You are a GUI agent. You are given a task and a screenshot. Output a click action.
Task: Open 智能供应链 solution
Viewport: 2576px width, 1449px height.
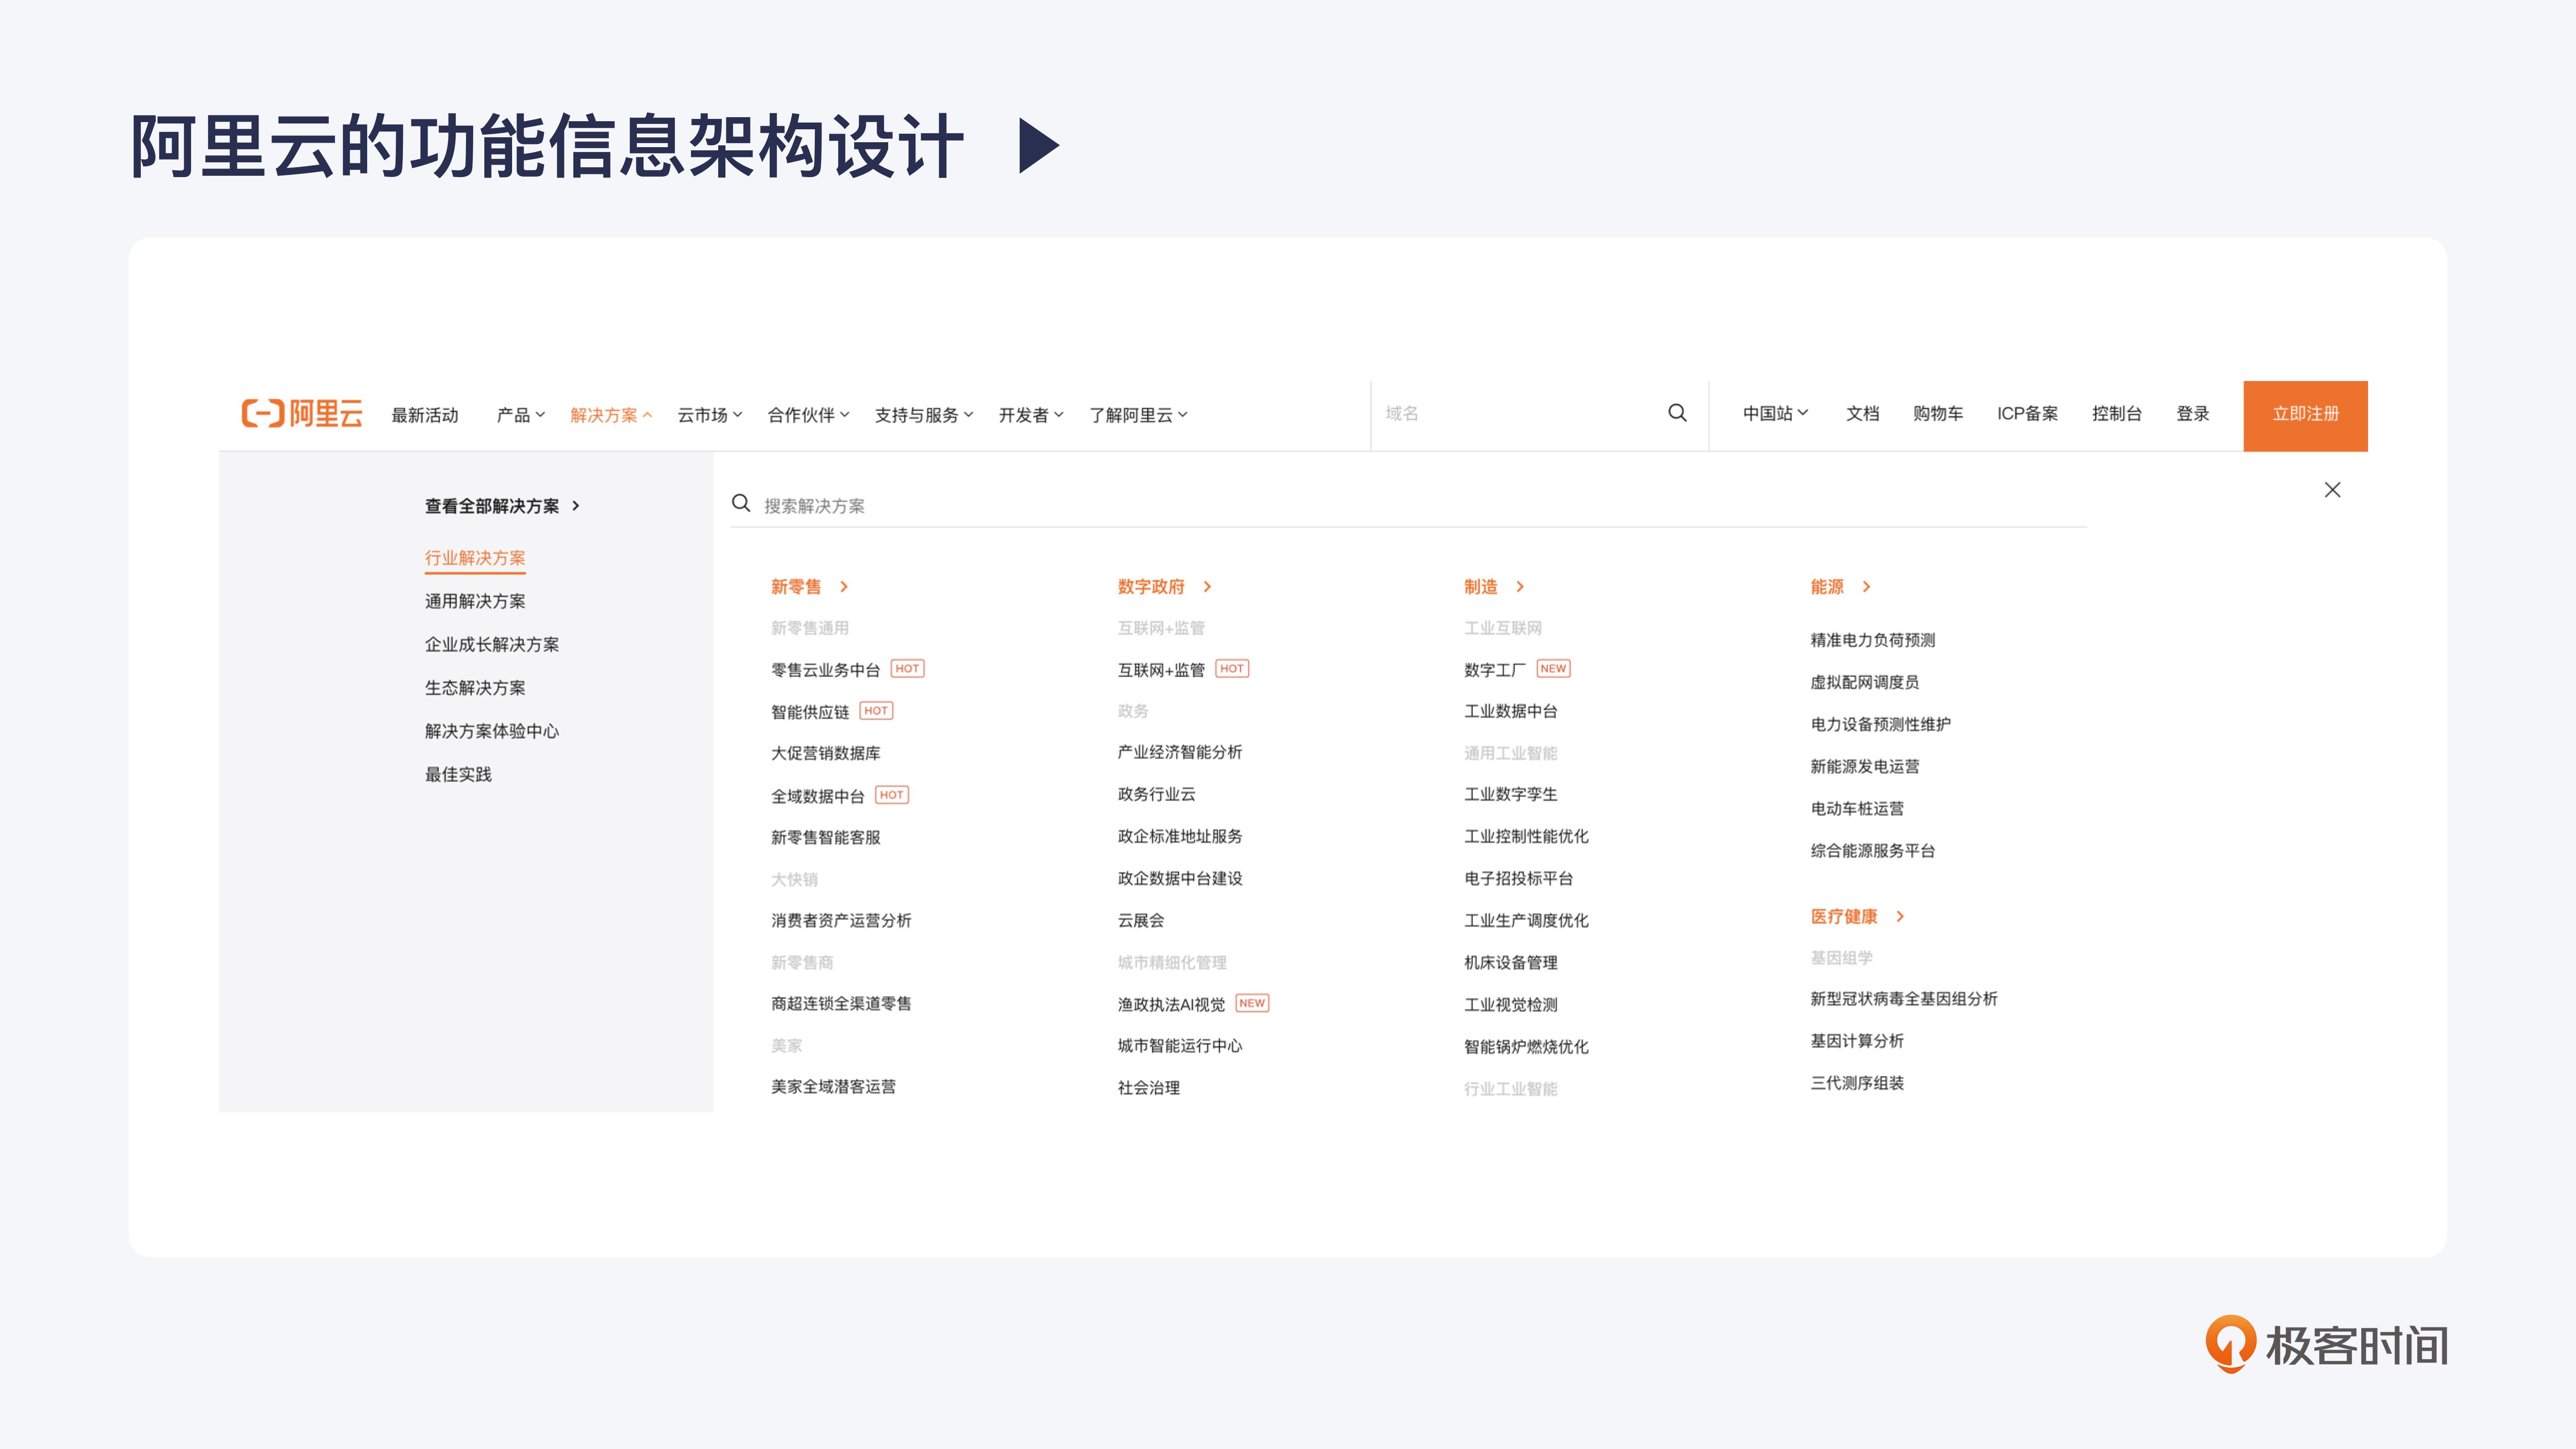click(810, 712)
